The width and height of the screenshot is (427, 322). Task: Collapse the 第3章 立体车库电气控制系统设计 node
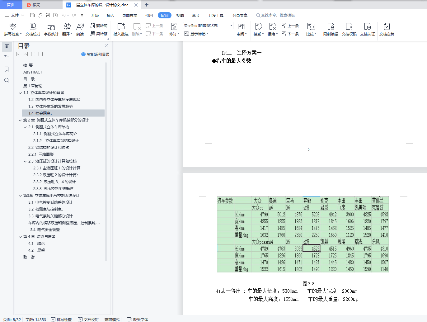click(x=20, y=196)
